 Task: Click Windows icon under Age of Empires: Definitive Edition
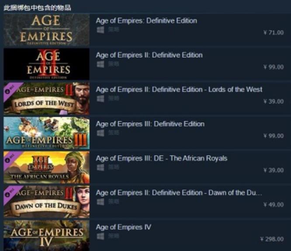coord(100,30)
